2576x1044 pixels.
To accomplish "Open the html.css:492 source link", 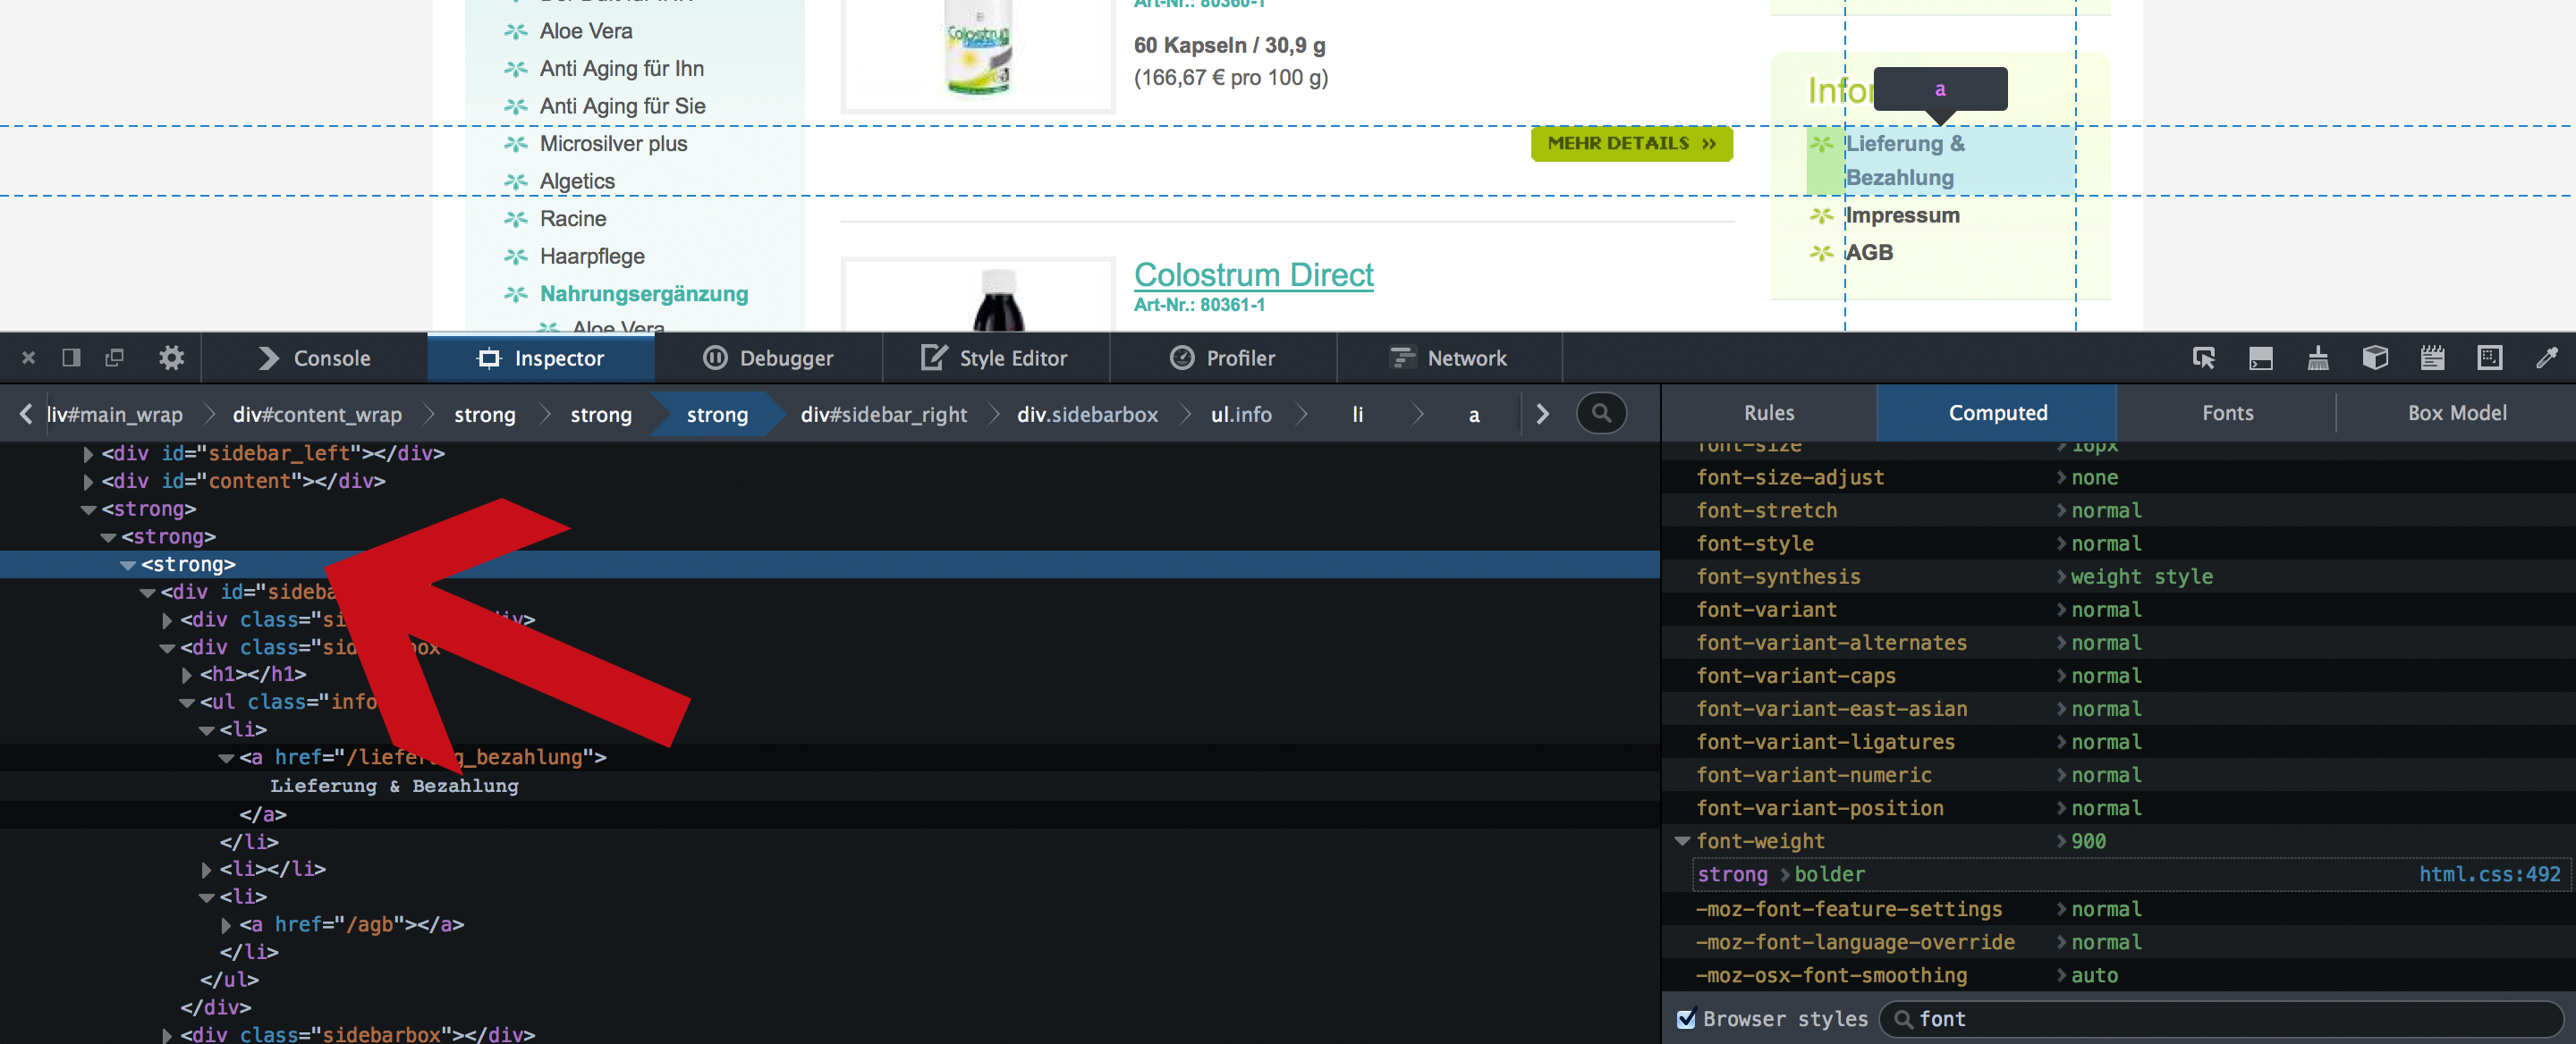I will point(2489,874).
